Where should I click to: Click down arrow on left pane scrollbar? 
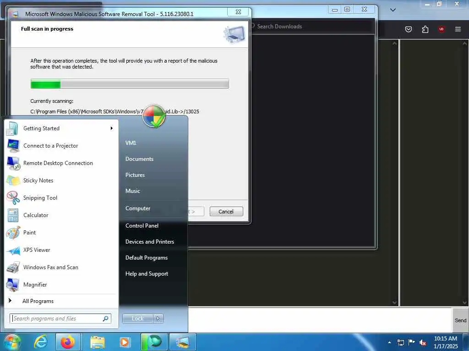pos(394,303)
